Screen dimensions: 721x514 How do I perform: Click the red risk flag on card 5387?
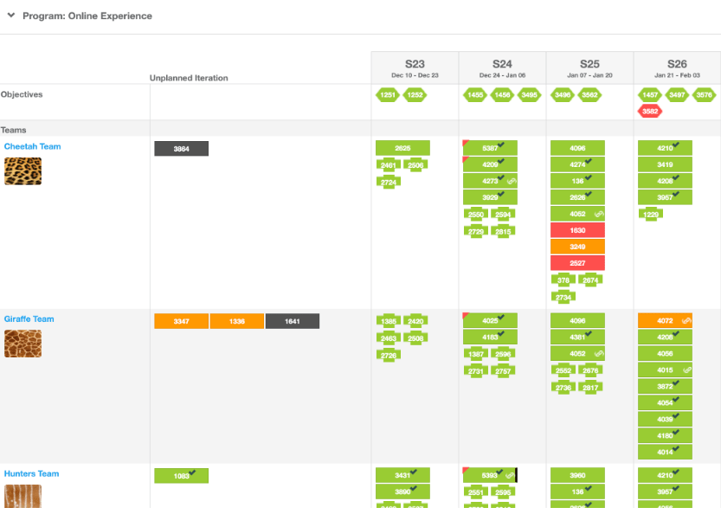tap(464, 144)
